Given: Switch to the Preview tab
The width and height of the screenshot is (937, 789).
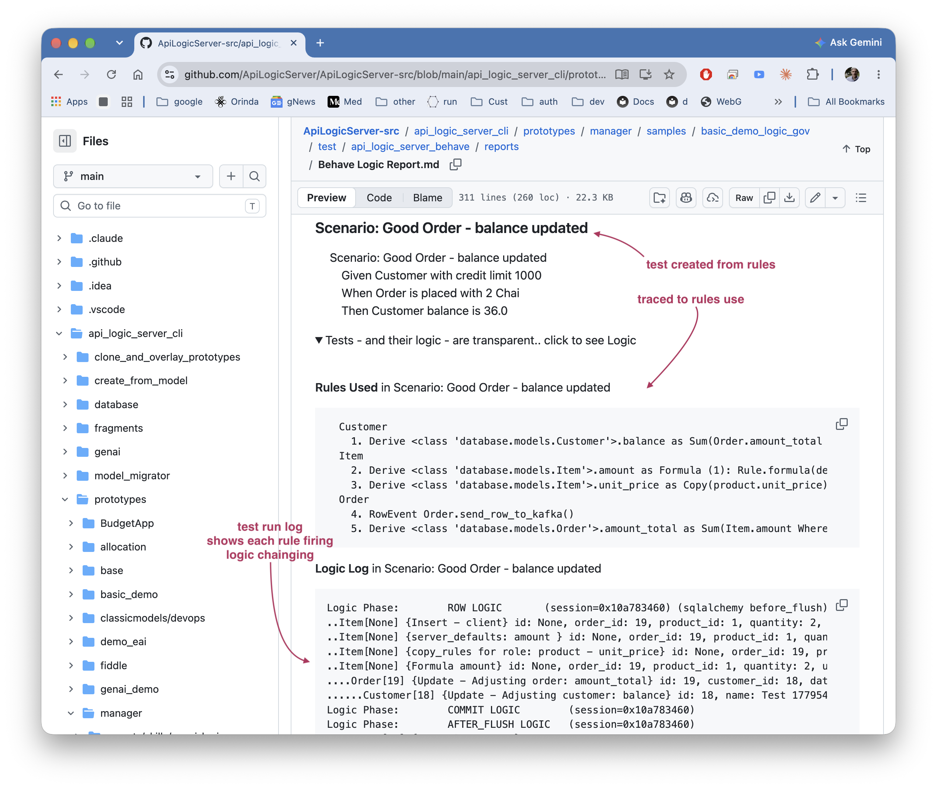Looking at the screenshot, I should (x=326, y=198).
